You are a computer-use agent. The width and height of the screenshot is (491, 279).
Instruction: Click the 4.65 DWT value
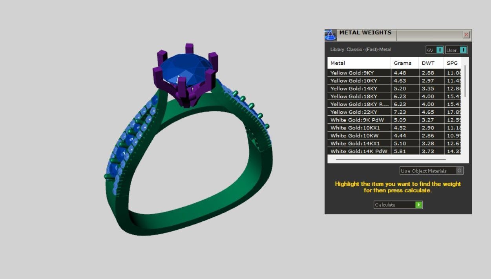click(428, 112)
